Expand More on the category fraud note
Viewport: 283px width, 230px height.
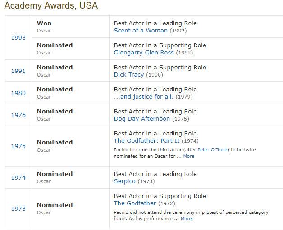186,219
